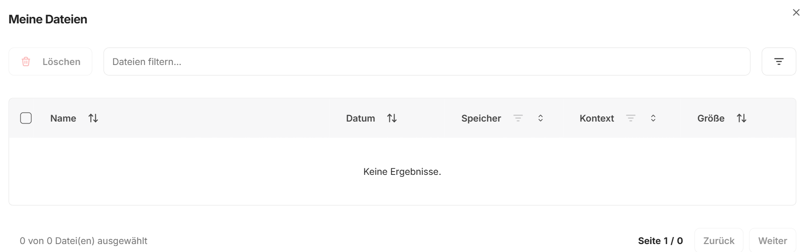Go to previous page with Zurück
Viewport: 805px width, 252px height.
pos(719,241)
